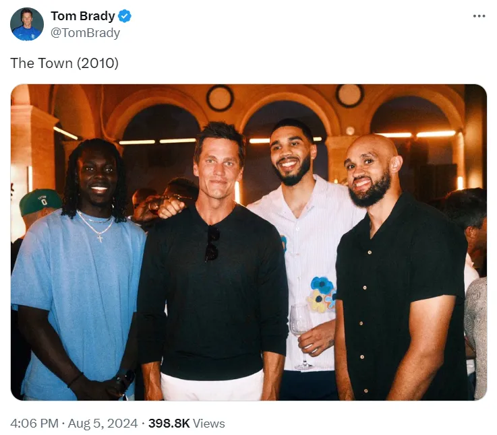The width and height of the screenshot is (497, 435).
Task: Open the three-dot more options menu
Action: (x=479, y=16)
